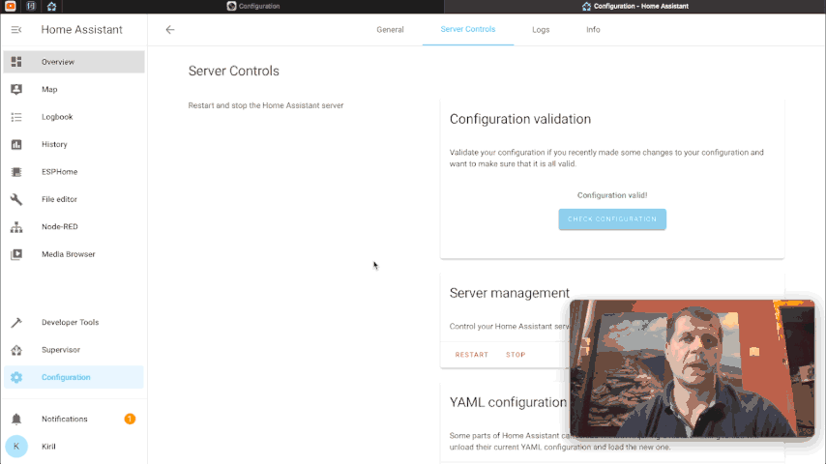Click the home icon in top bar

coord(51,7)
